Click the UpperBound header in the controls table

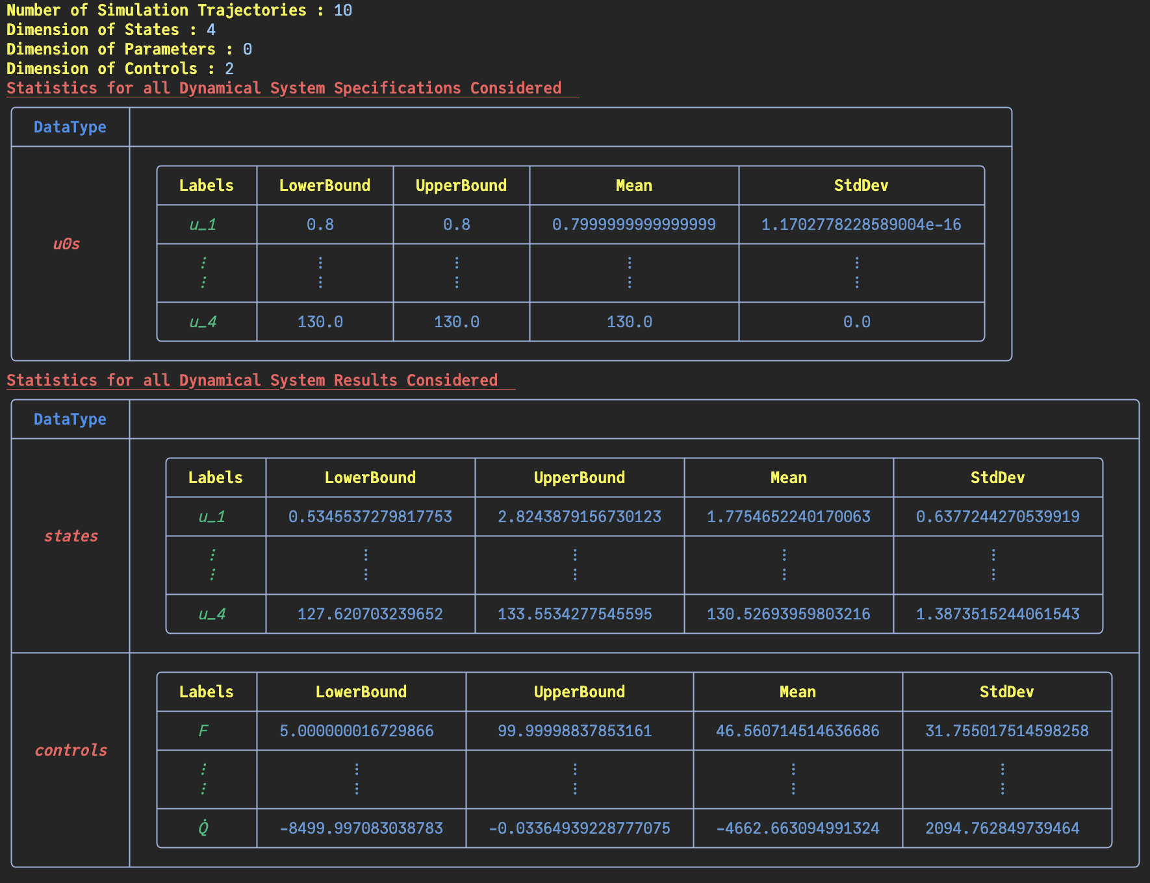tap(579, 692)
